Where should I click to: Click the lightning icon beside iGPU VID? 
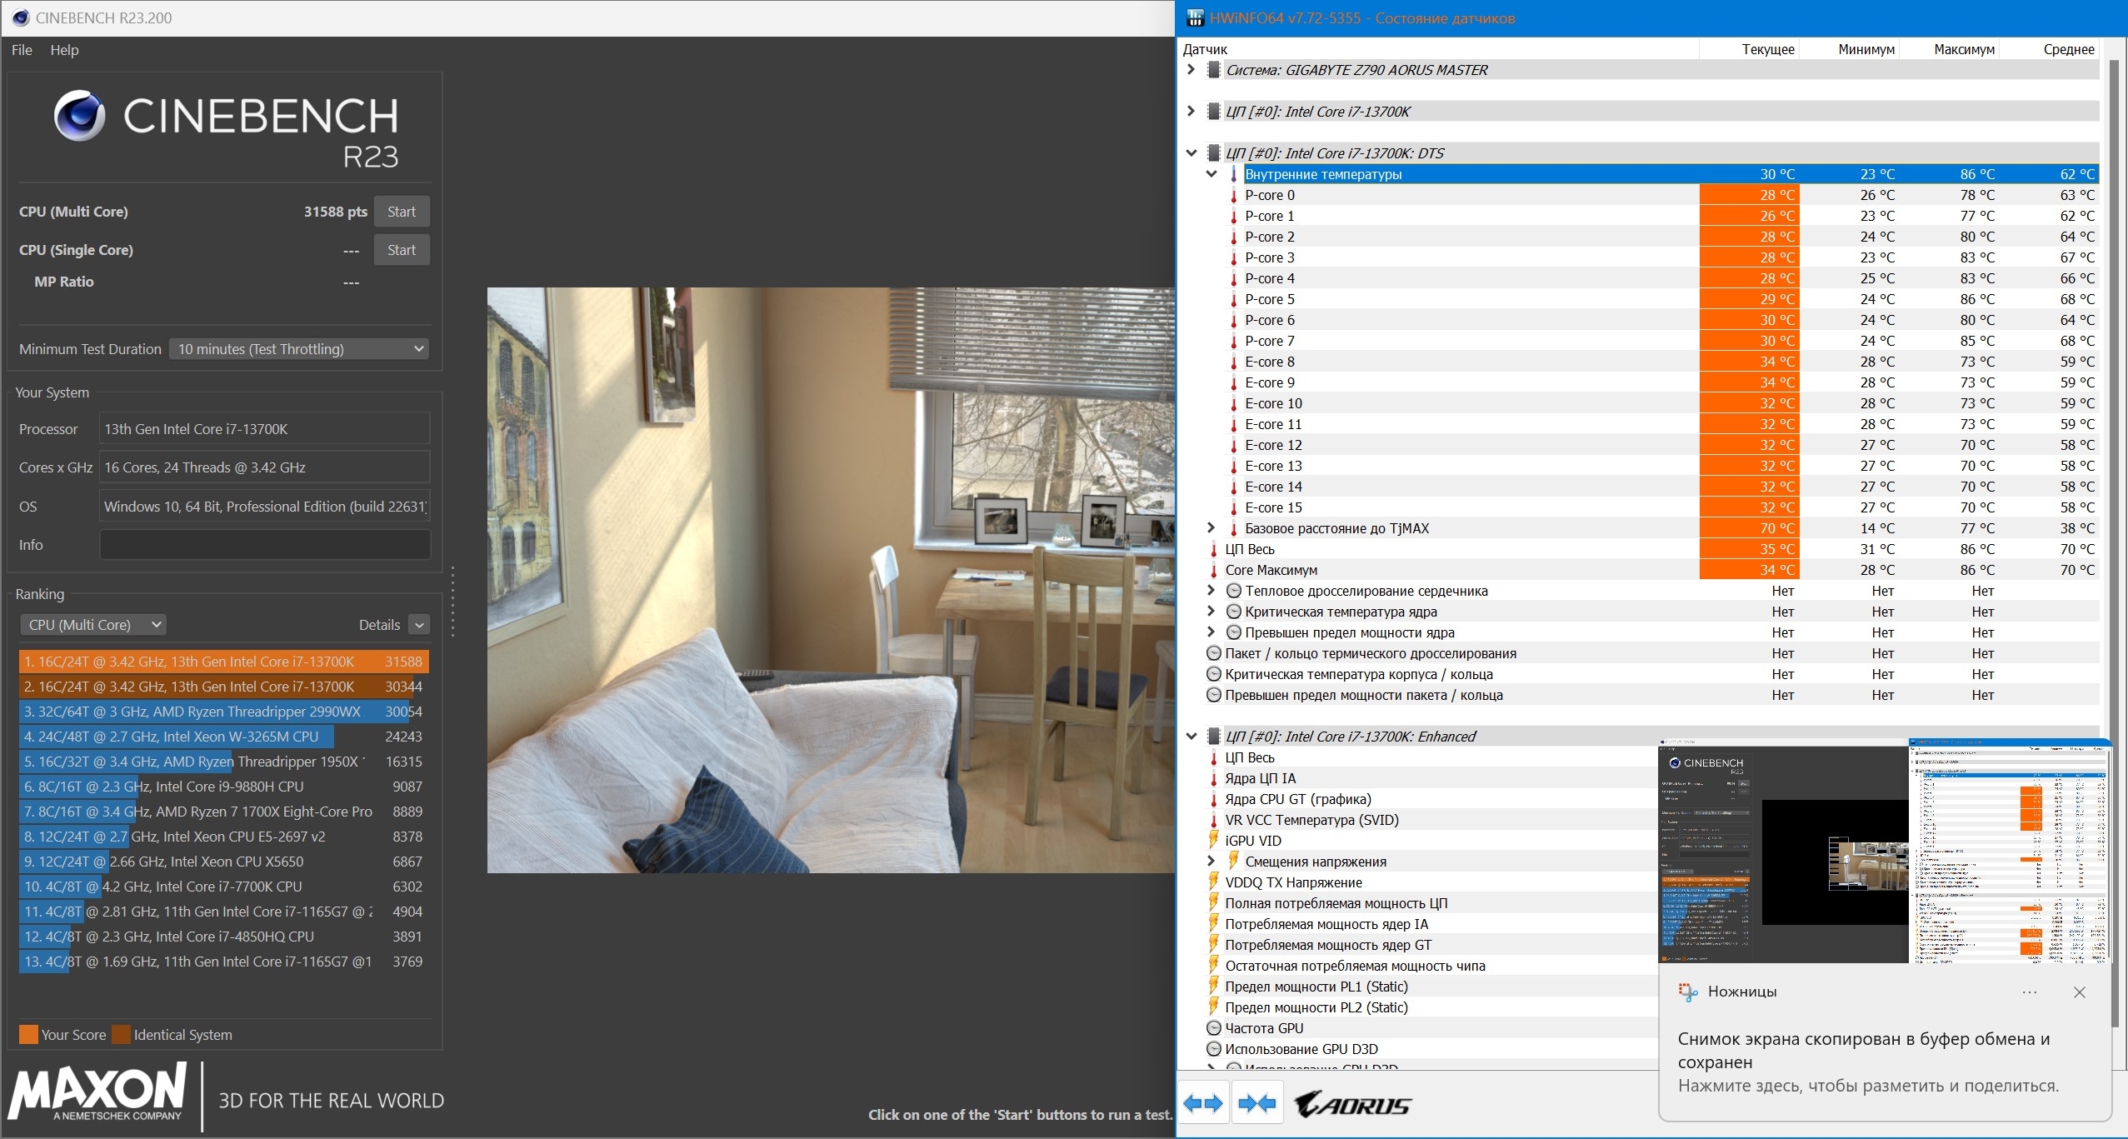pos(1214,840)
